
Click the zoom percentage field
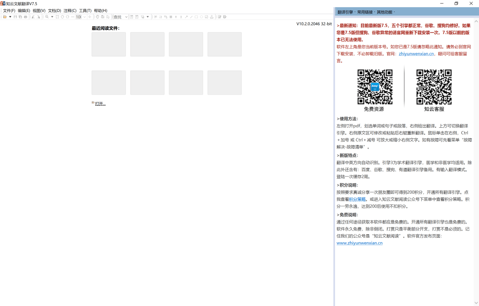79,17
